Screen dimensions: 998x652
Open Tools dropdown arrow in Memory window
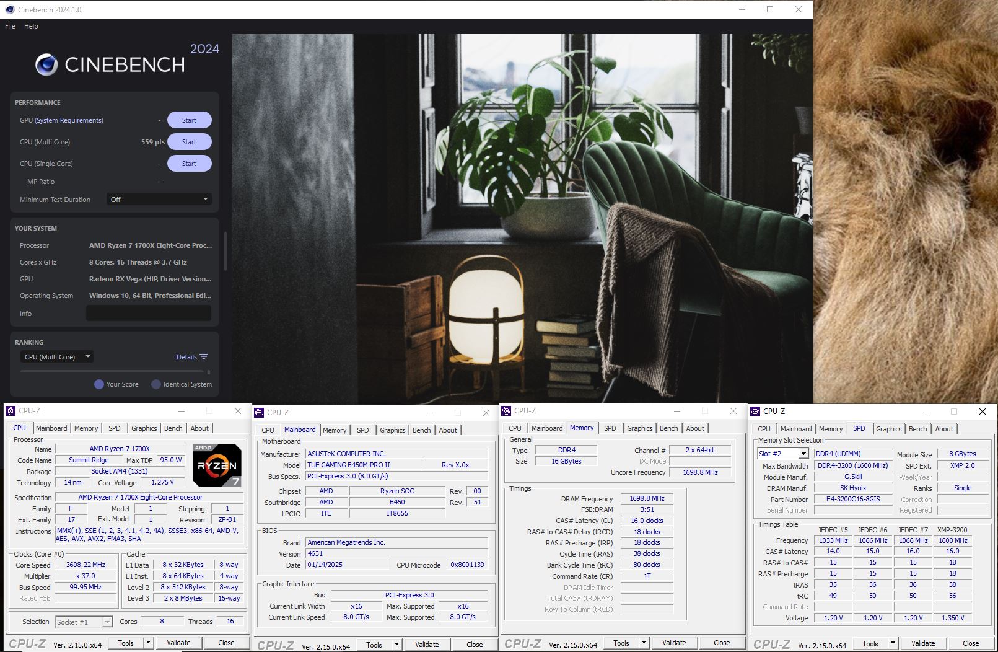coord(644,643)
